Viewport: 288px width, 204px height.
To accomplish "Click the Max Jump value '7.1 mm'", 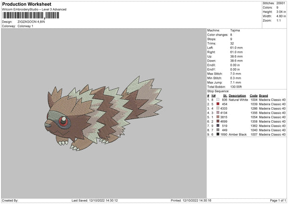I will [x=236, y=82].
